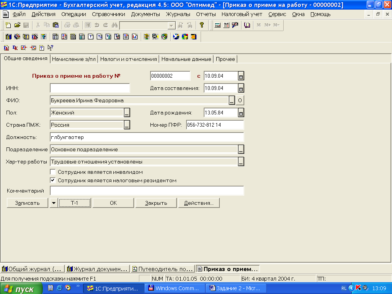Open the Calculator toolbar icon

point(217,25)
